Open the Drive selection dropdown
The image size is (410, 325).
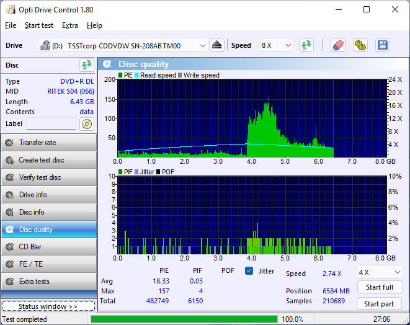click(123, 46)
